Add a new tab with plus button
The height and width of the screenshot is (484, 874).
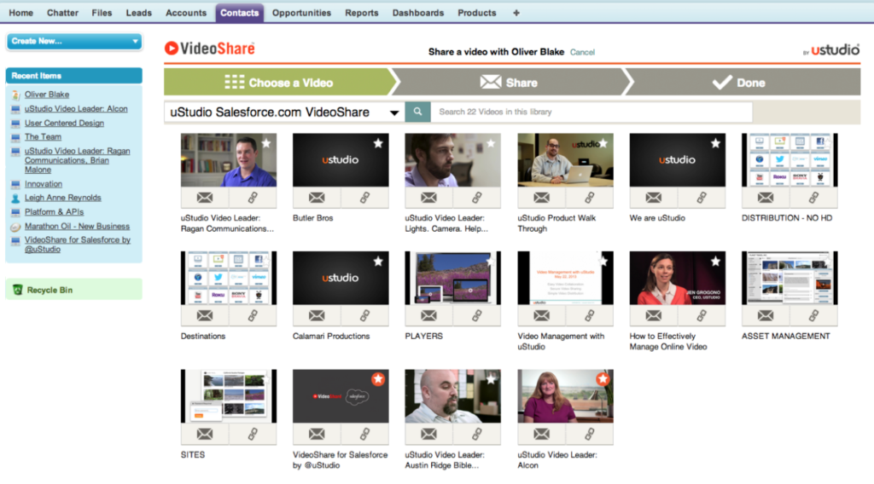click(516, 13)
